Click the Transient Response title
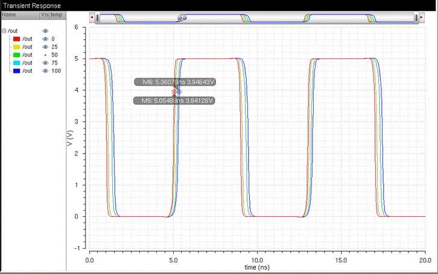The height and width of the screenshot is (274, 438). click(31, 5)
